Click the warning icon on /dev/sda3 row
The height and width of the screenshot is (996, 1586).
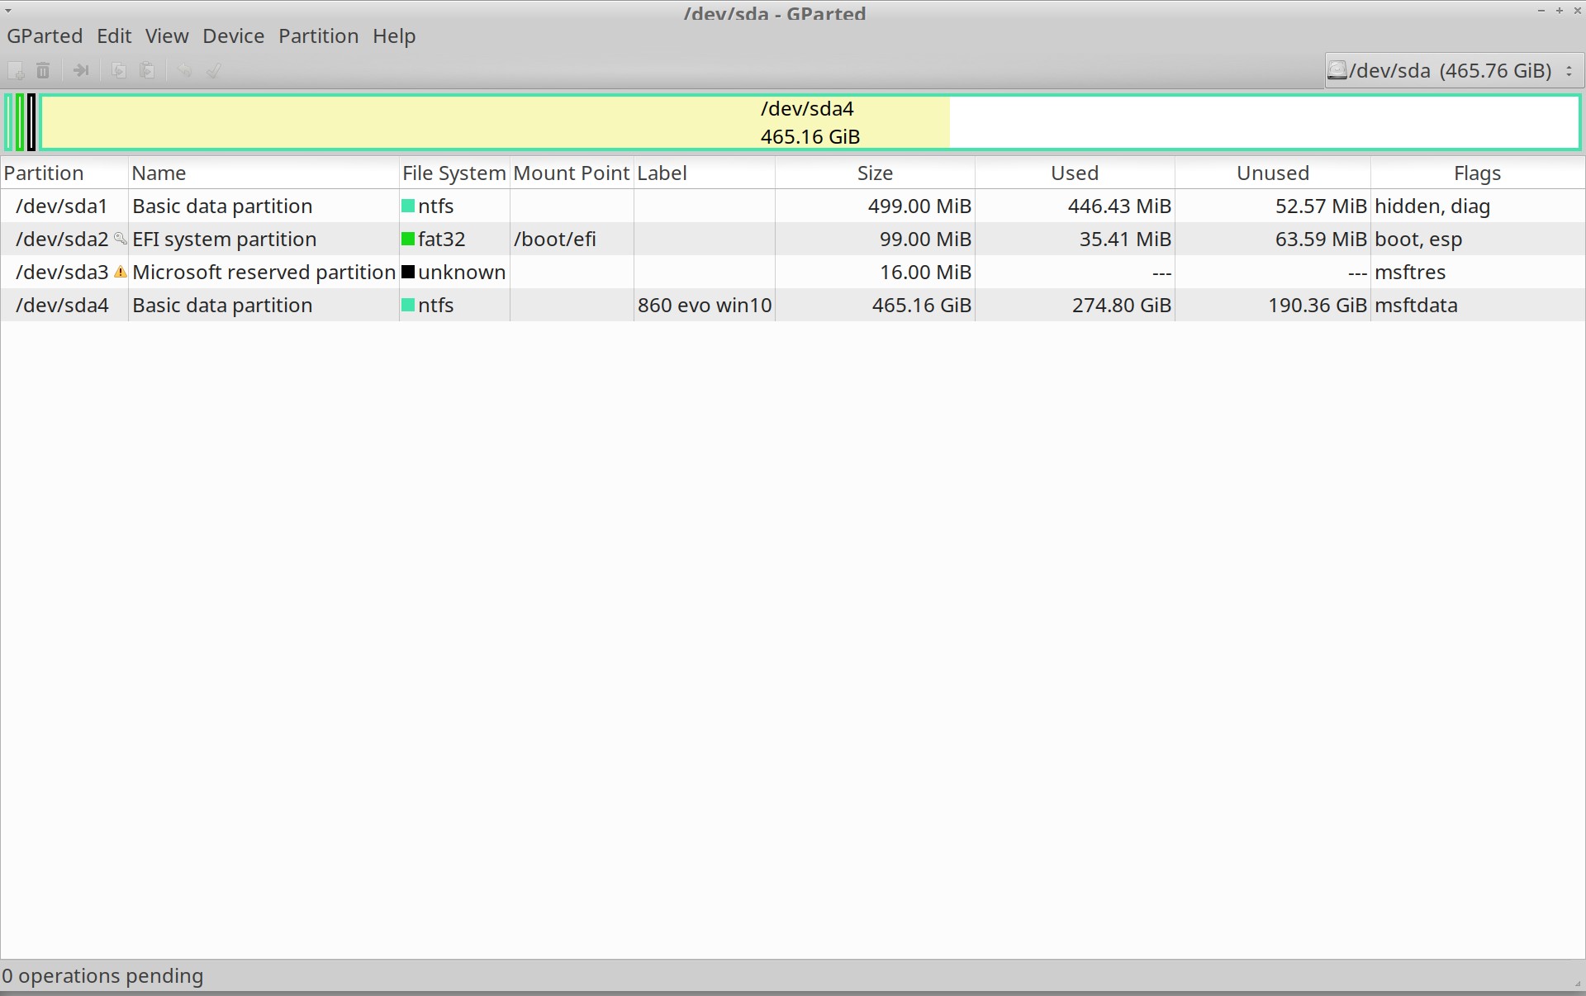click(120, 272)
